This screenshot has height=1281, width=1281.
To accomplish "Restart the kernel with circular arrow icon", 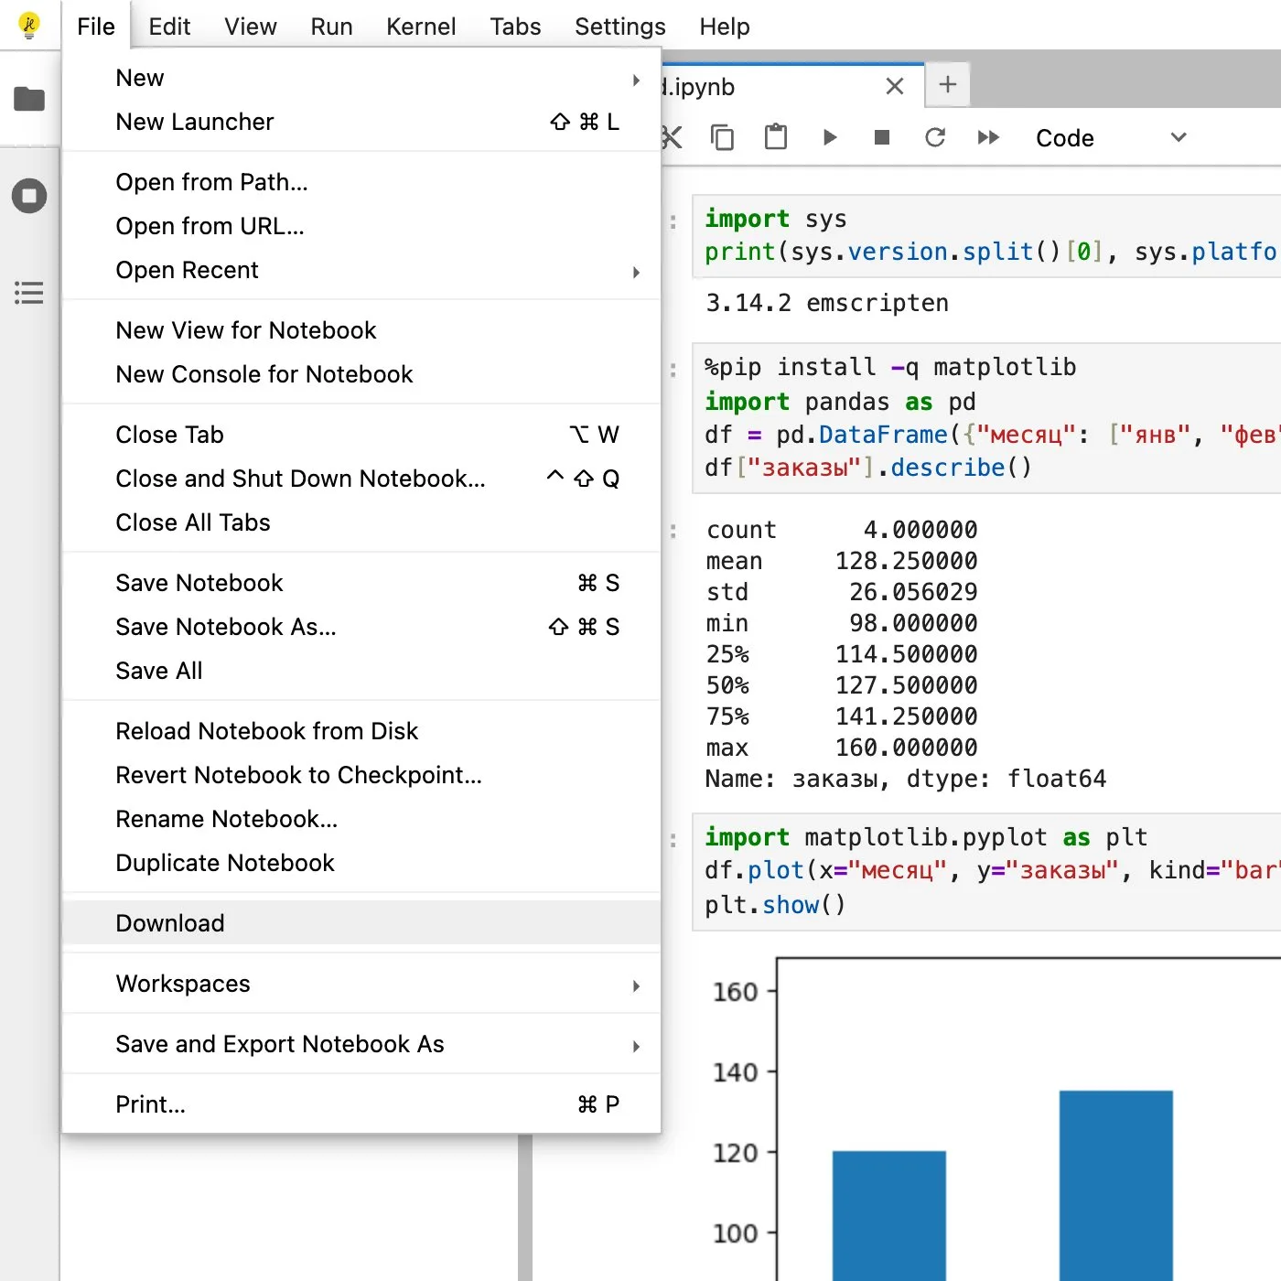I will [x=935, y=137].
